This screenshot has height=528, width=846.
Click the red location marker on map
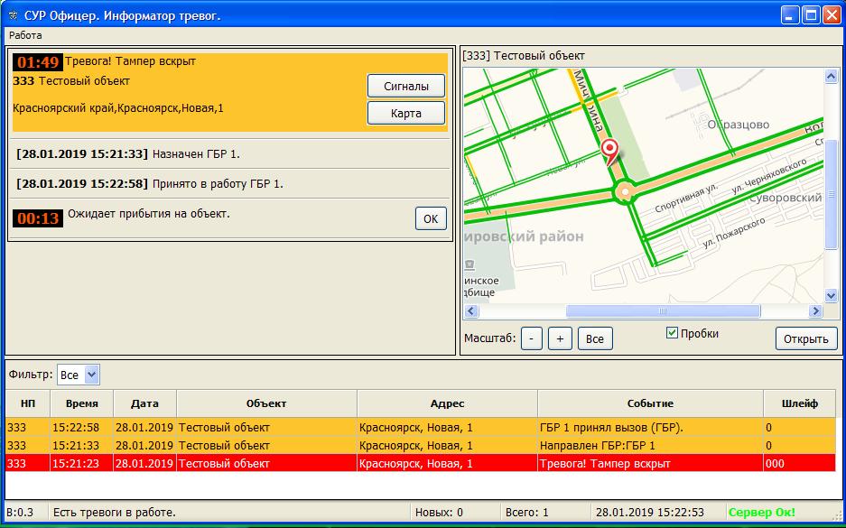pyautogui.click(x=610, y=150)
